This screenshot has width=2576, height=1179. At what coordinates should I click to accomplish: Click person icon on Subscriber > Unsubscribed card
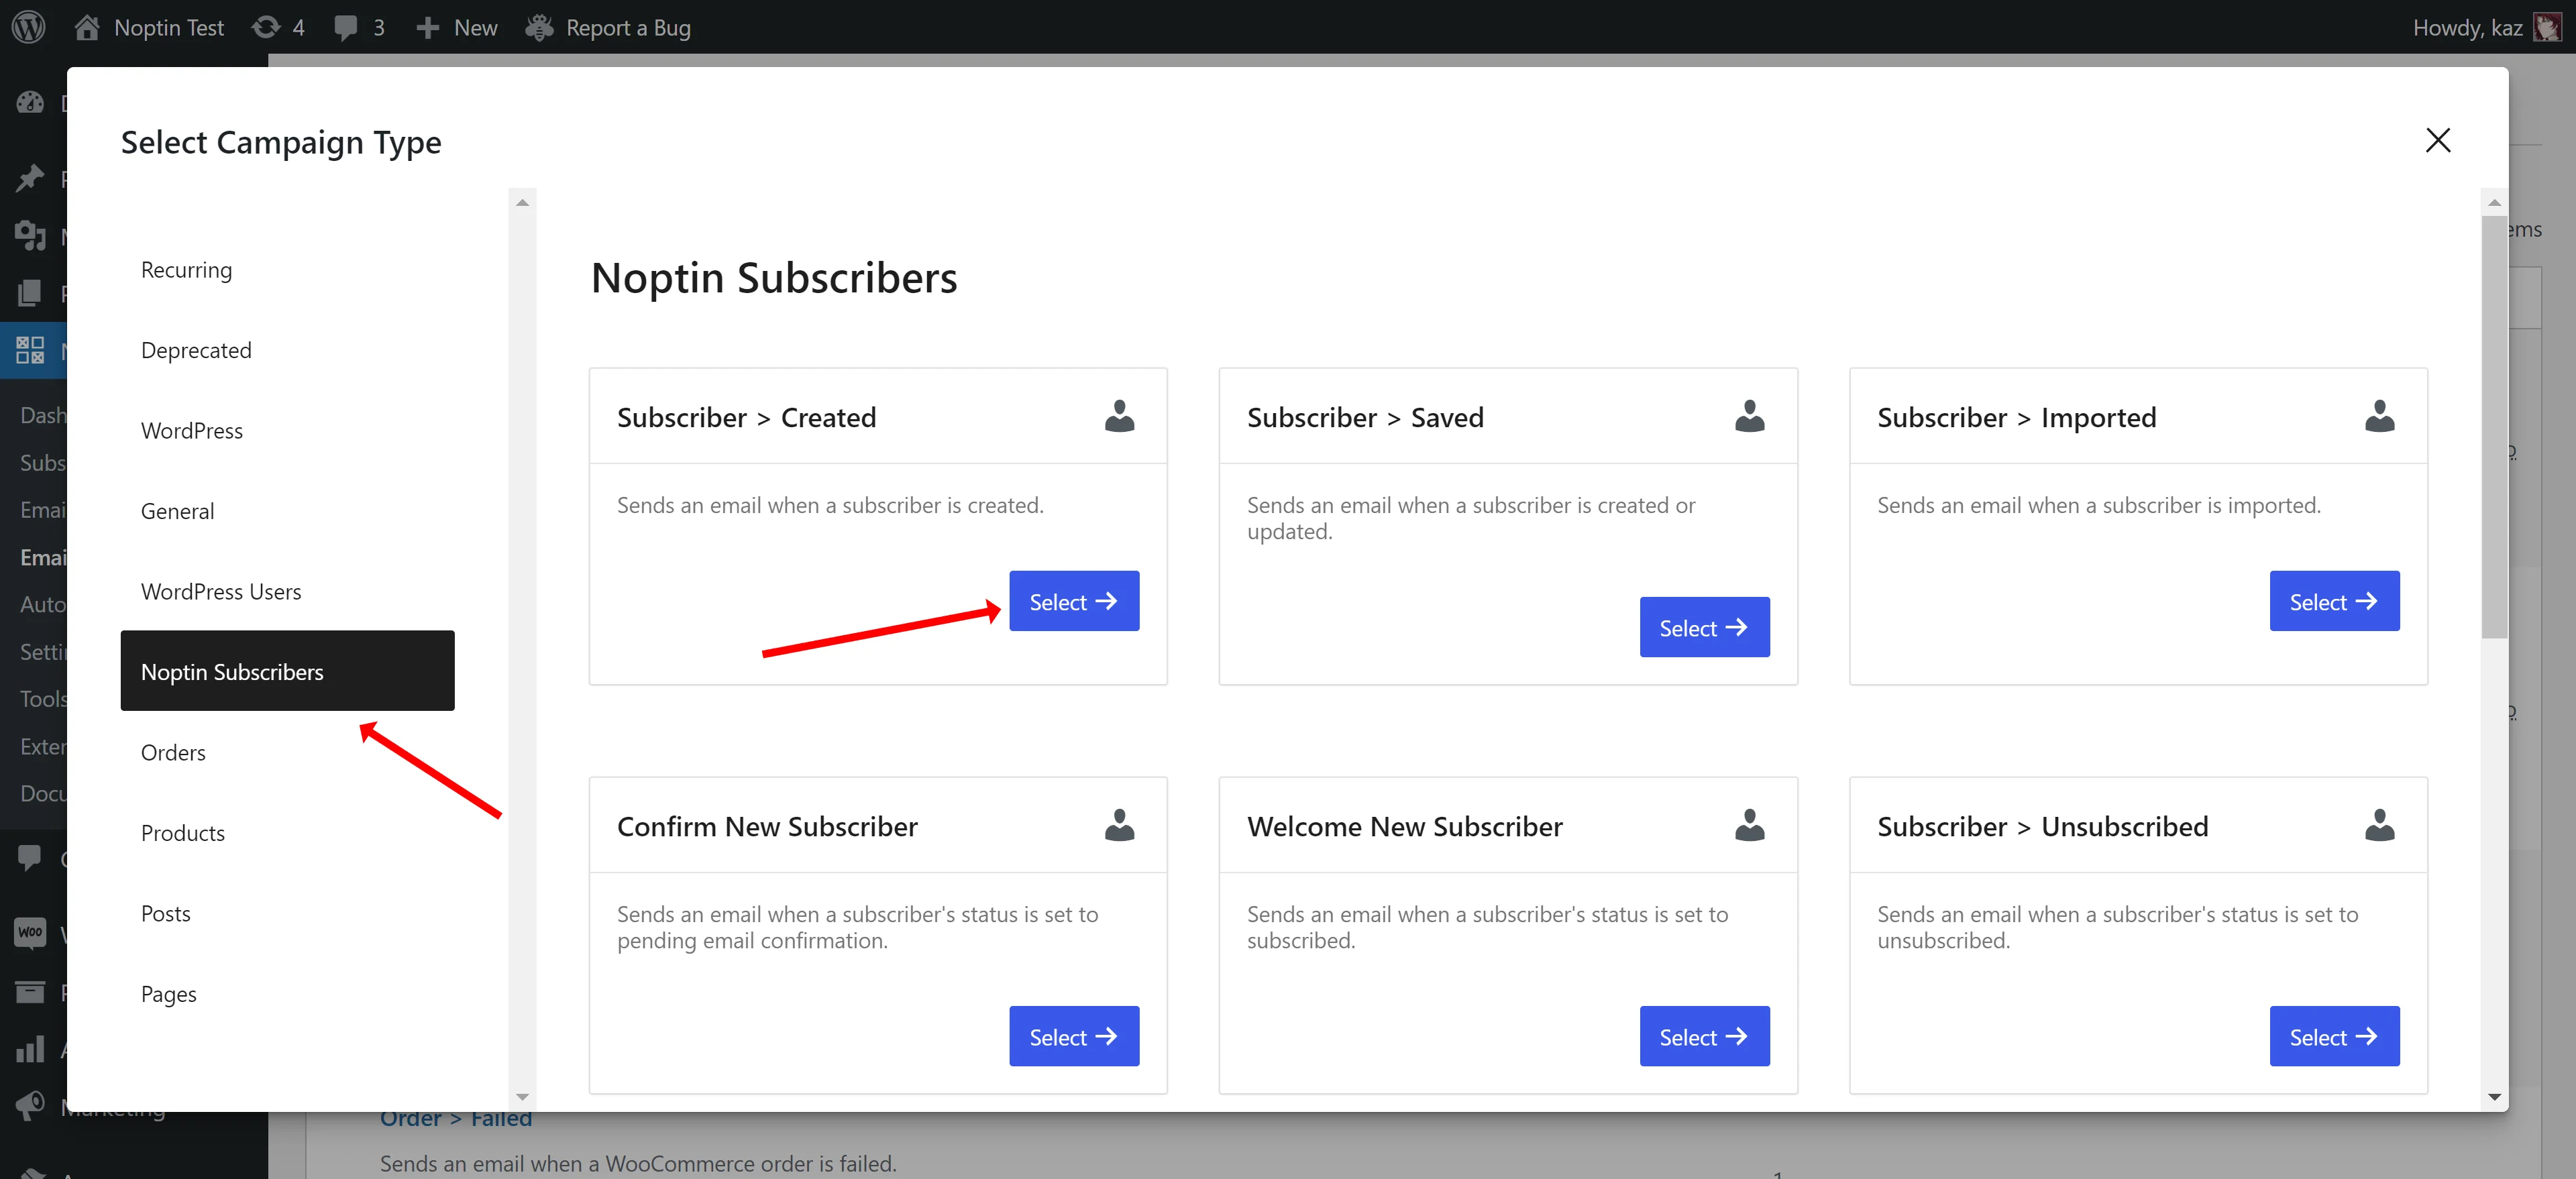pos(2379,825)
